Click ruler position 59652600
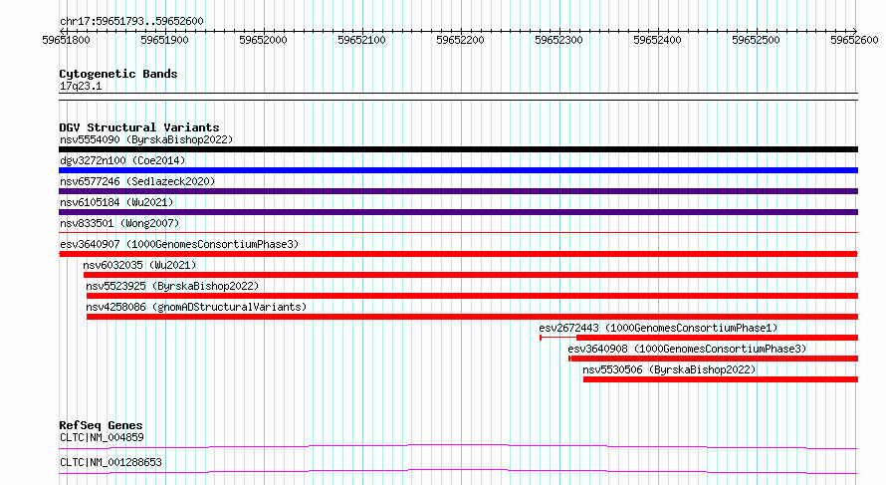The height and width of the screenshot is (485, 886). coord(854,40)
